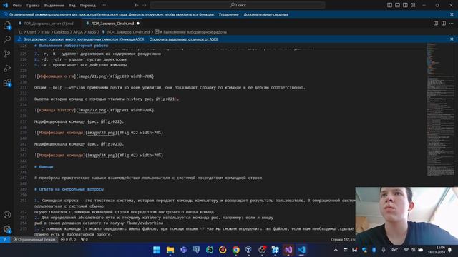Open the customize layout icon

point(413,5)
